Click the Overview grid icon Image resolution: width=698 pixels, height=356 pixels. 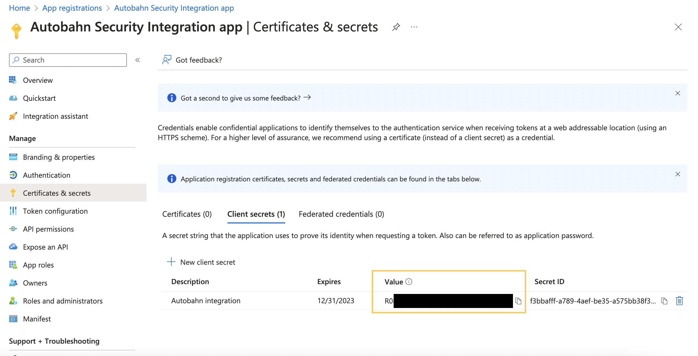13,80
